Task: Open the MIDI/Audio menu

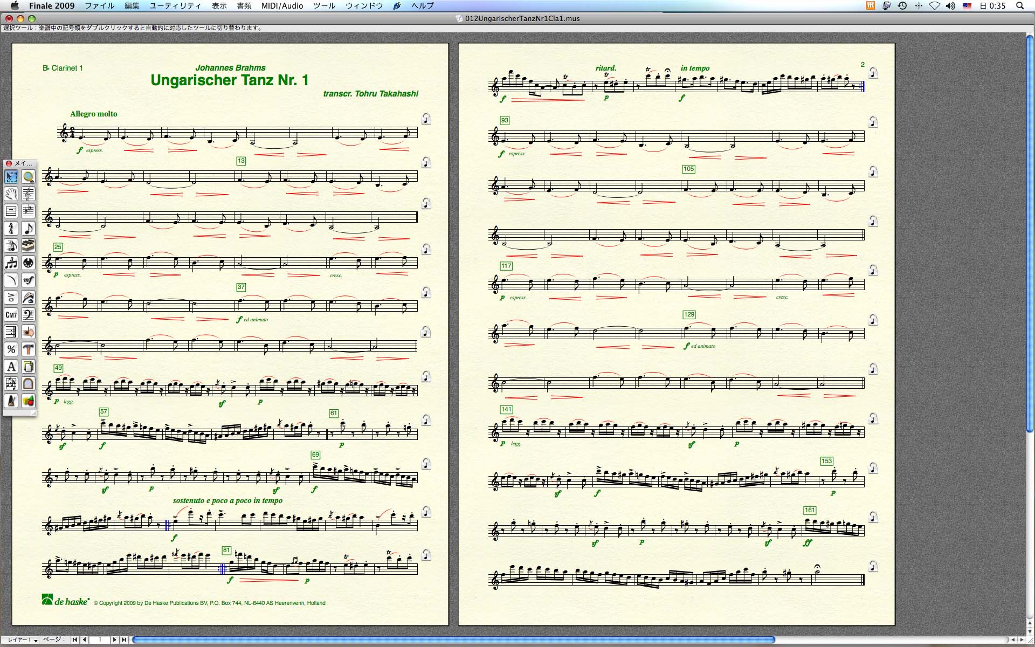Action: tap(282, 5)
